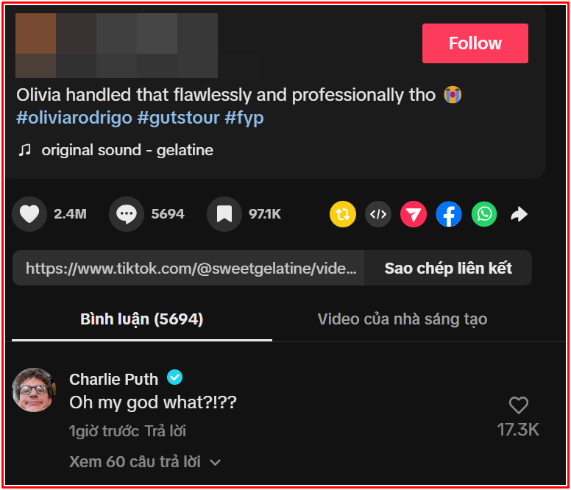The image size is (571, 490).
Task: Open more share options arrow
Action: 519,214
